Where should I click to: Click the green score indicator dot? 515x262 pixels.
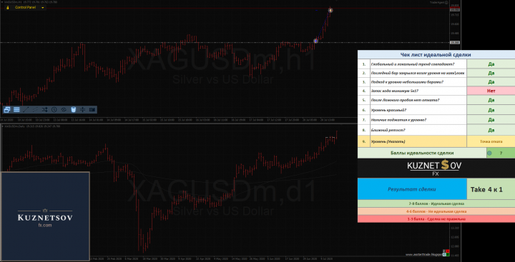490,153
